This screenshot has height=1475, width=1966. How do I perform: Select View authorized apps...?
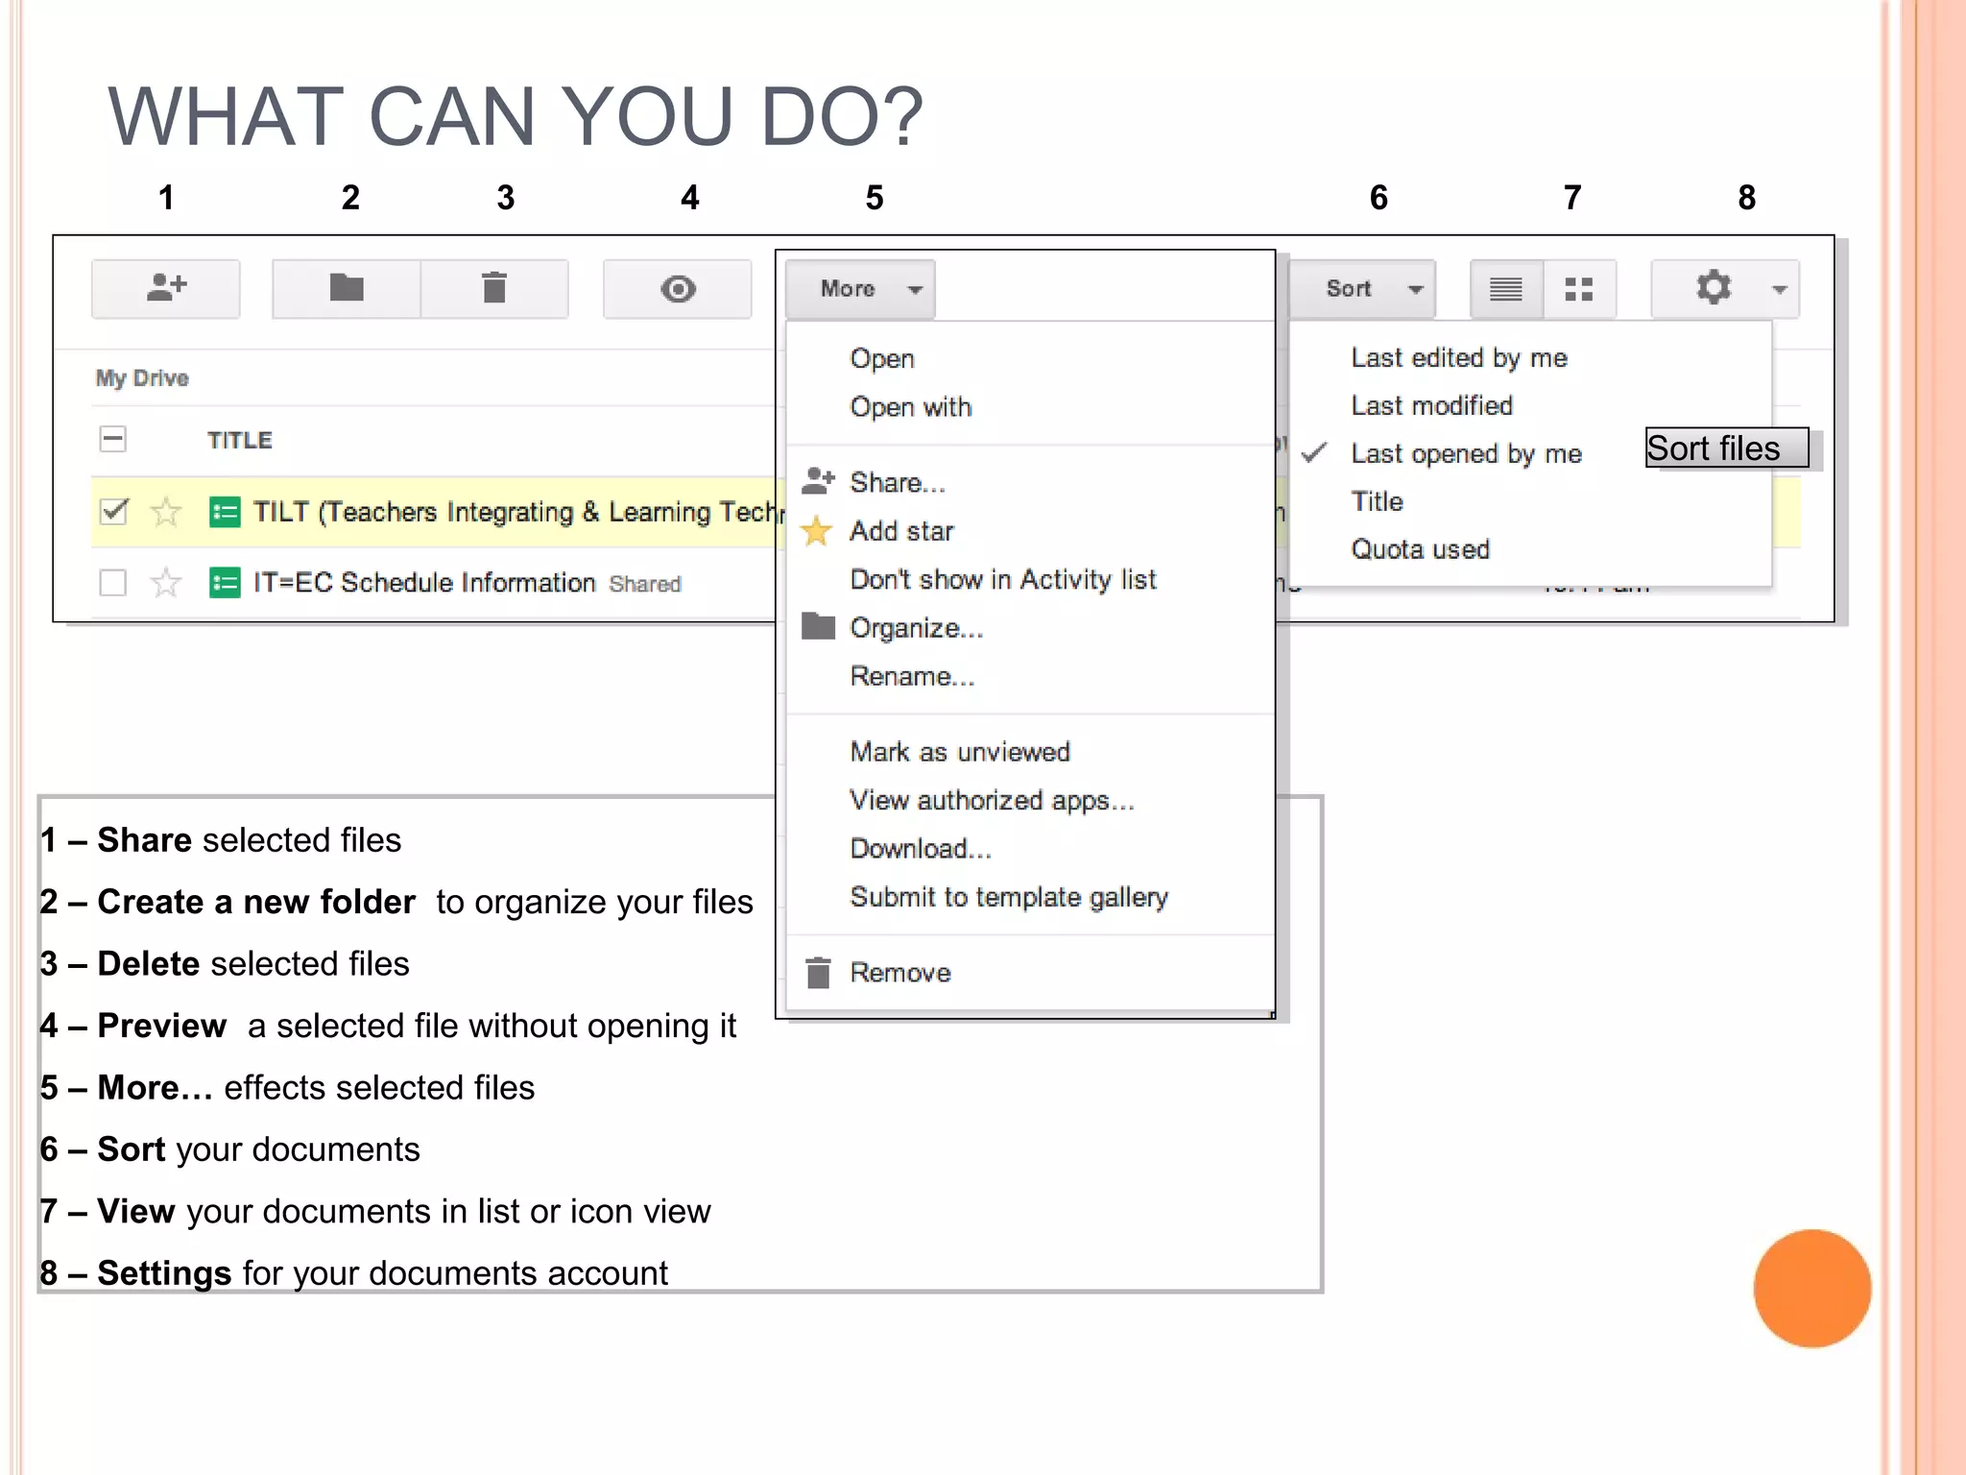(993, 800)
